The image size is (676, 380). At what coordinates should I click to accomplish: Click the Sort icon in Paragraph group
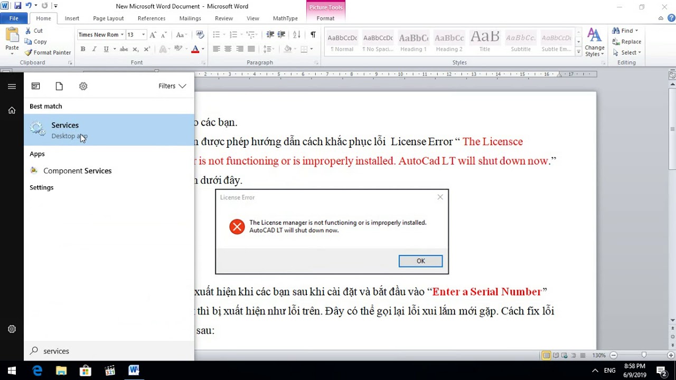click(297, 35)
